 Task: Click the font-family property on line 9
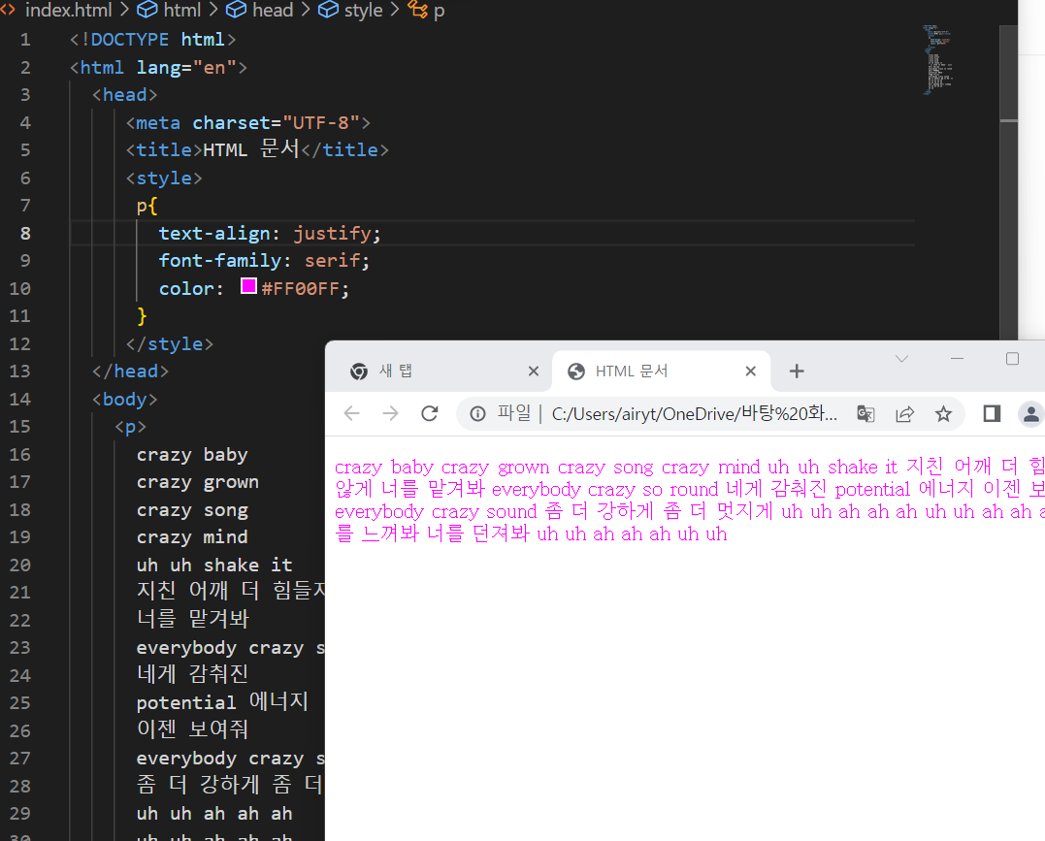(x=219, y=261)
